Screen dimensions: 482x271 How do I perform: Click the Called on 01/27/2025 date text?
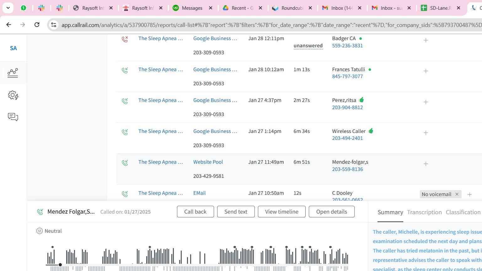coord(125,212)
